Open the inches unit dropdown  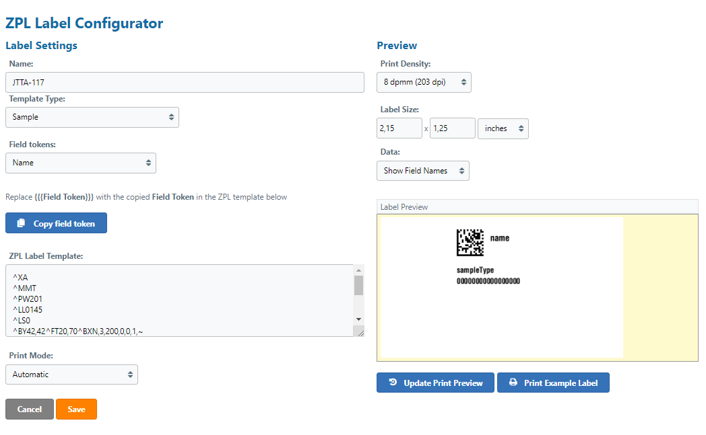[503, 128]
